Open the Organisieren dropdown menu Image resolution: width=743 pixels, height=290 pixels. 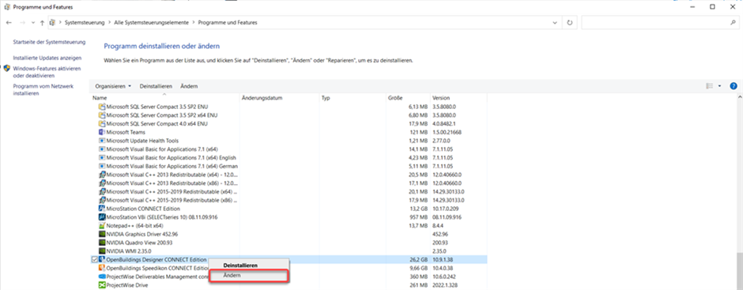(113, 86)
